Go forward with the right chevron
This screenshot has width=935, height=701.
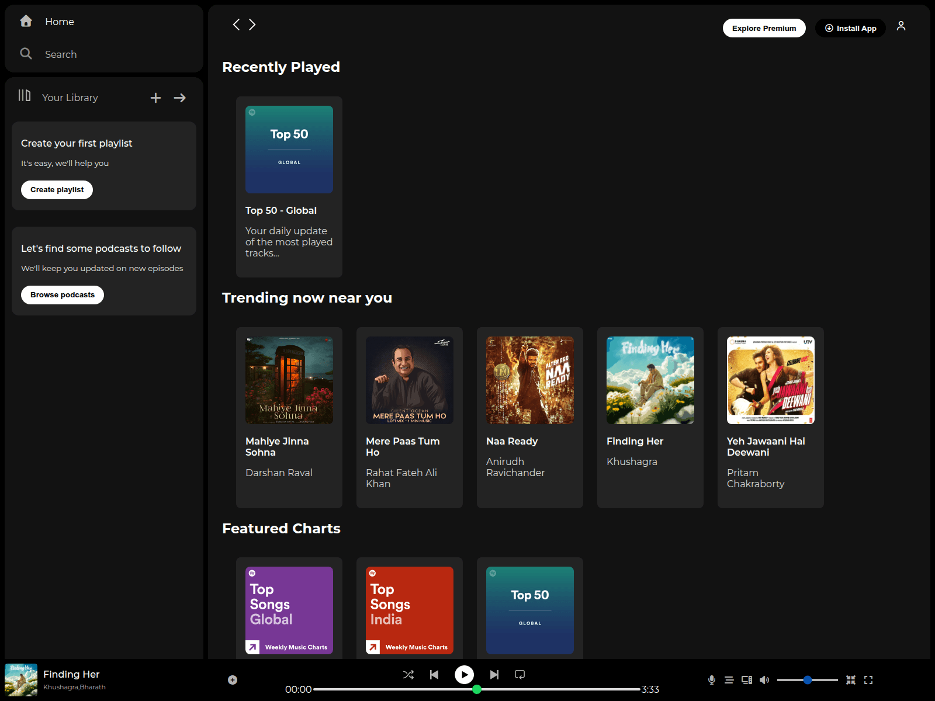[252, 25]
